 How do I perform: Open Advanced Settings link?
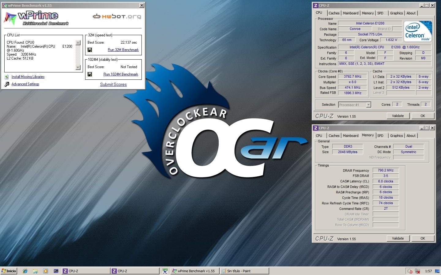tap(25, 84)
